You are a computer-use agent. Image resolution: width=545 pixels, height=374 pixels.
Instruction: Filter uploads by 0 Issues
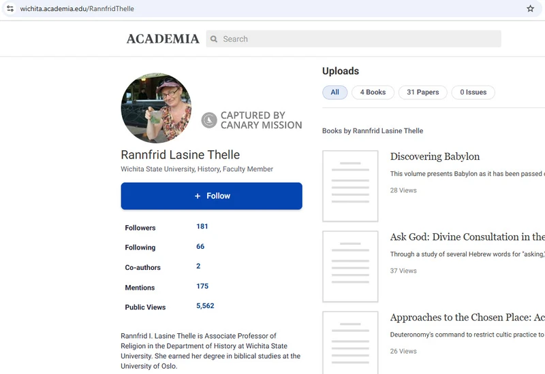click(x=473, y=92)
